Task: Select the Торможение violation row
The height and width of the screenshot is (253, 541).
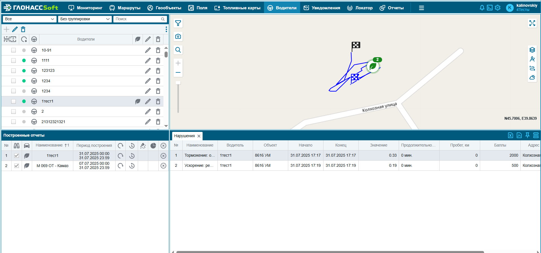Action: click(355, 156)
